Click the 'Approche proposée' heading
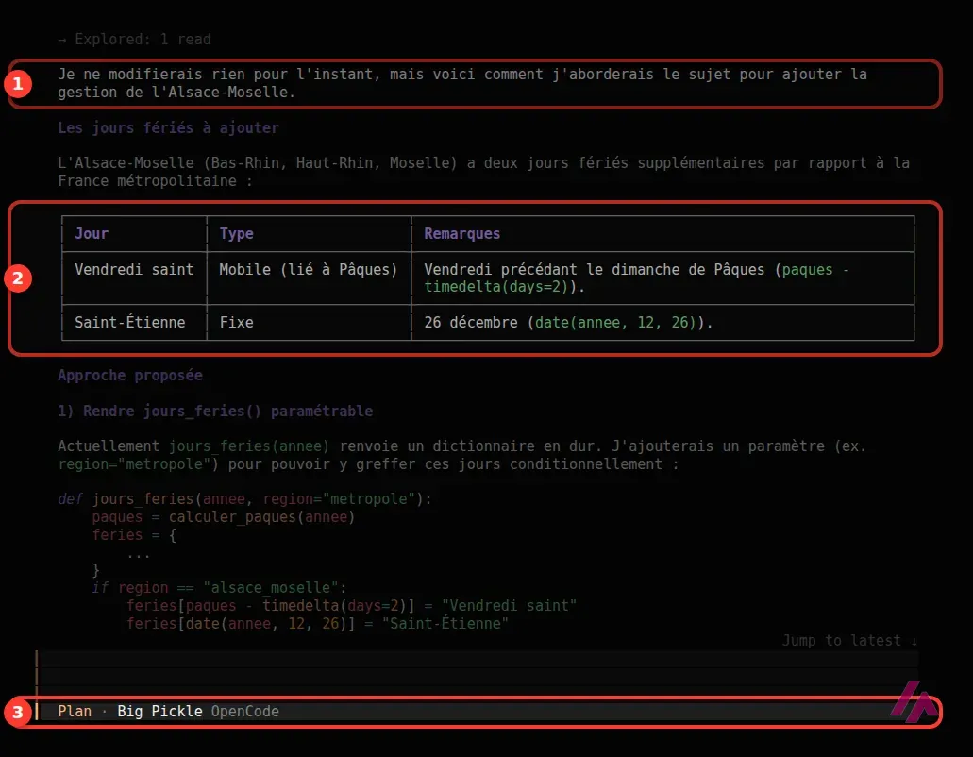The image size is (973, 757). coord(129,376)
